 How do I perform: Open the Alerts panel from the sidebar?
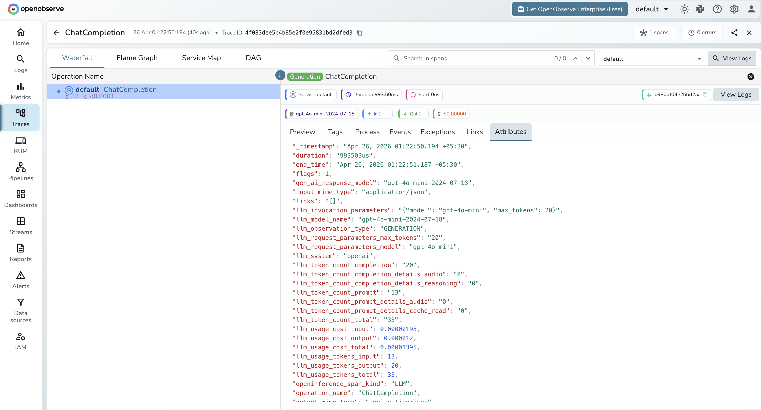click(21, 279)
